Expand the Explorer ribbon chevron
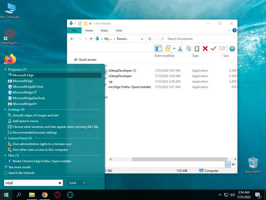Viewport: 266px width, 200px height. click(x=229, y=30)
